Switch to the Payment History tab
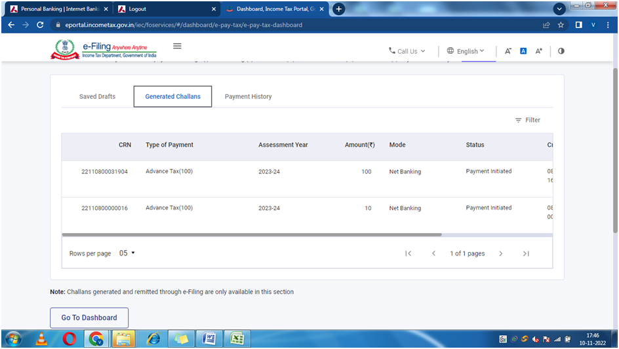 click(x=248, y=96)
